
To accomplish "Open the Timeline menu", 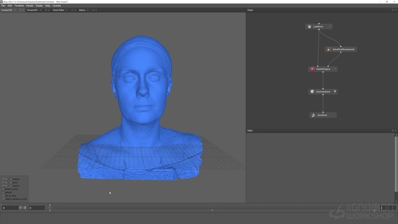I will [x=19, y=5].
